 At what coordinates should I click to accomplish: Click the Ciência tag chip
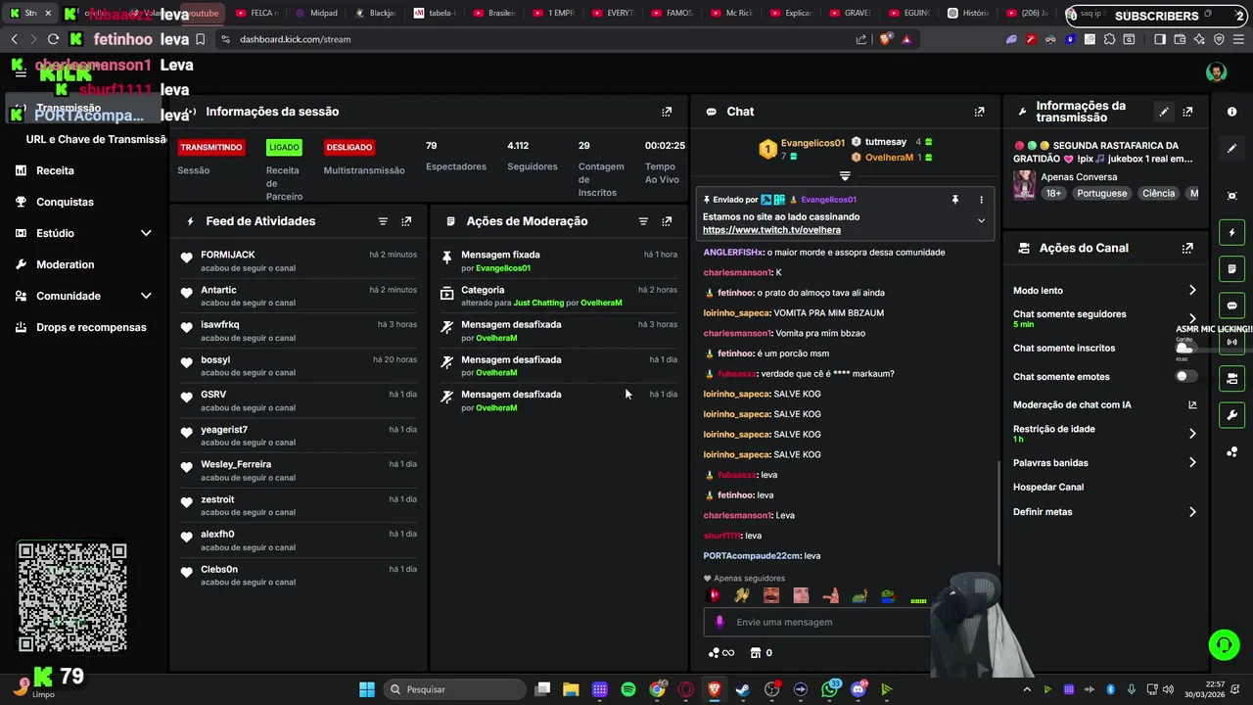tap(1158, 194)
